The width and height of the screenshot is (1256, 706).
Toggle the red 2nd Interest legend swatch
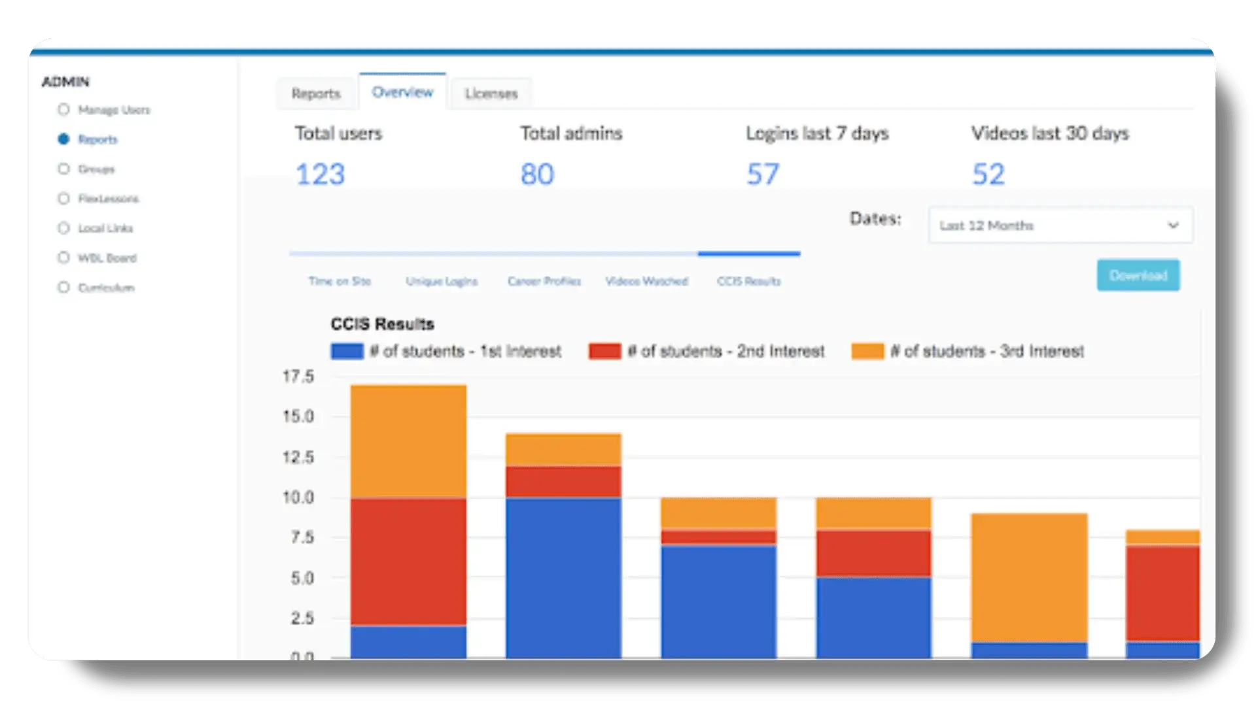click(x=604, y=352)
